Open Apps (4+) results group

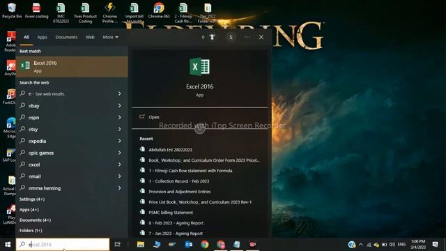pos(29,210)
